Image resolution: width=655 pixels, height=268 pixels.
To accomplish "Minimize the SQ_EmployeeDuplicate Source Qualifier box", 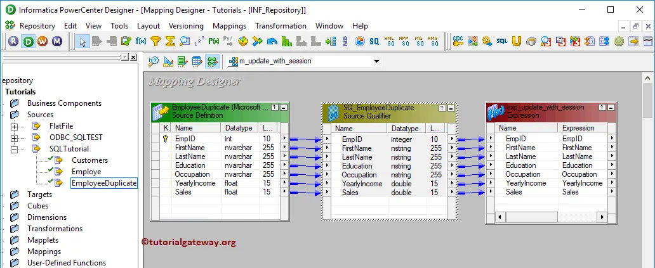I will click(x=453, y=108).
